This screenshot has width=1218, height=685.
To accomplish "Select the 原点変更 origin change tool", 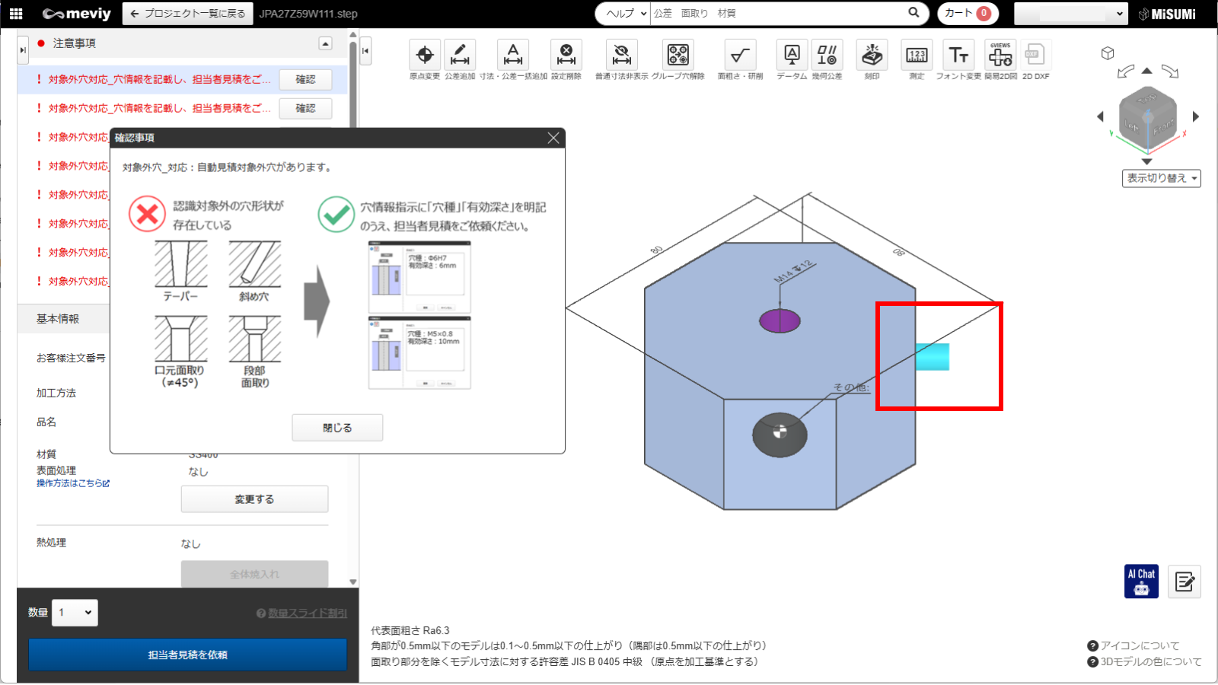I will point(425,56).
